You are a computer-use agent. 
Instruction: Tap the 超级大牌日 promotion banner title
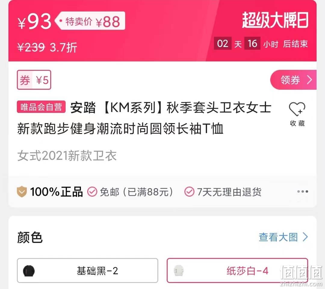275,20
